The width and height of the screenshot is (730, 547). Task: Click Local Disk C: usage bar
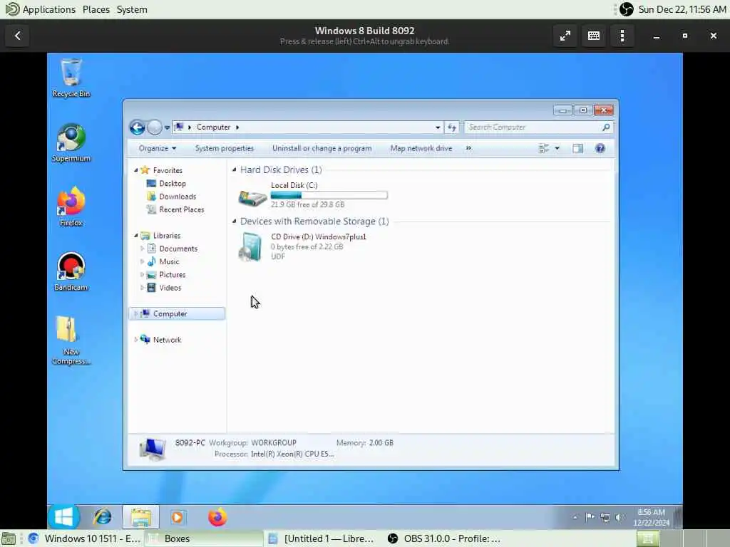[329, 195]
